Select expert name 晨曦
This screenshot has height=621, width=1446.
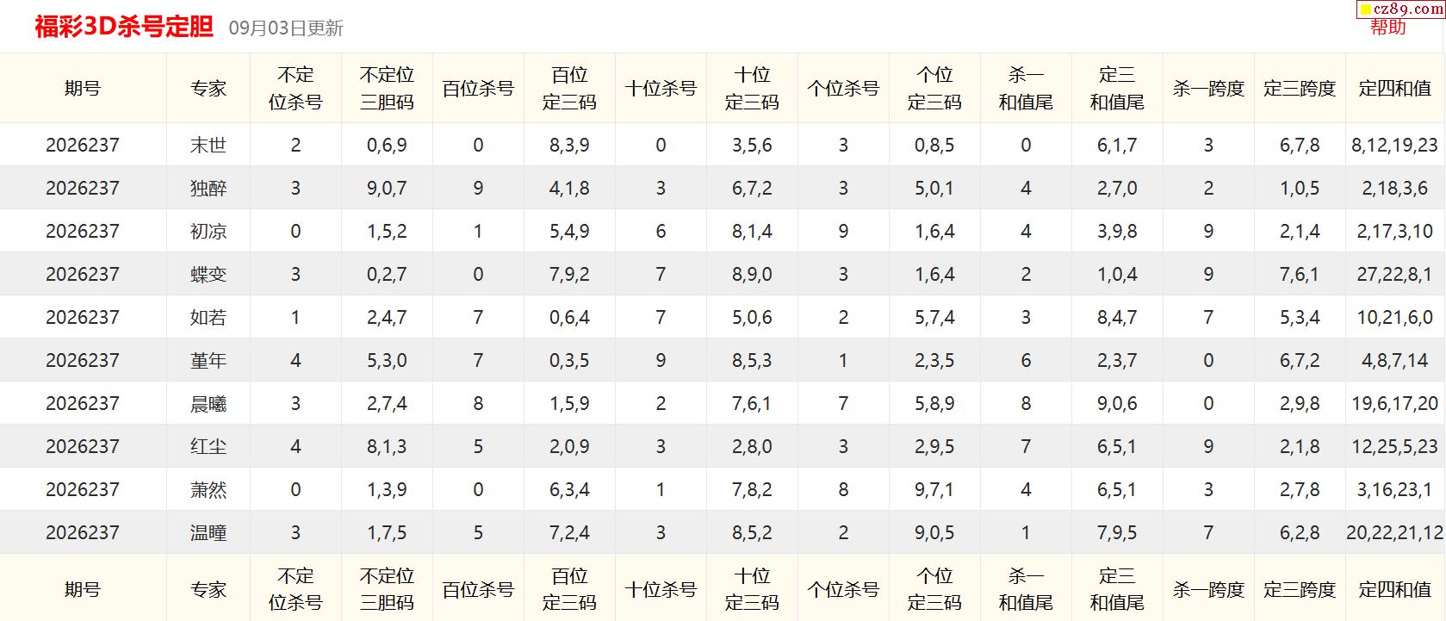click(208, 403)
